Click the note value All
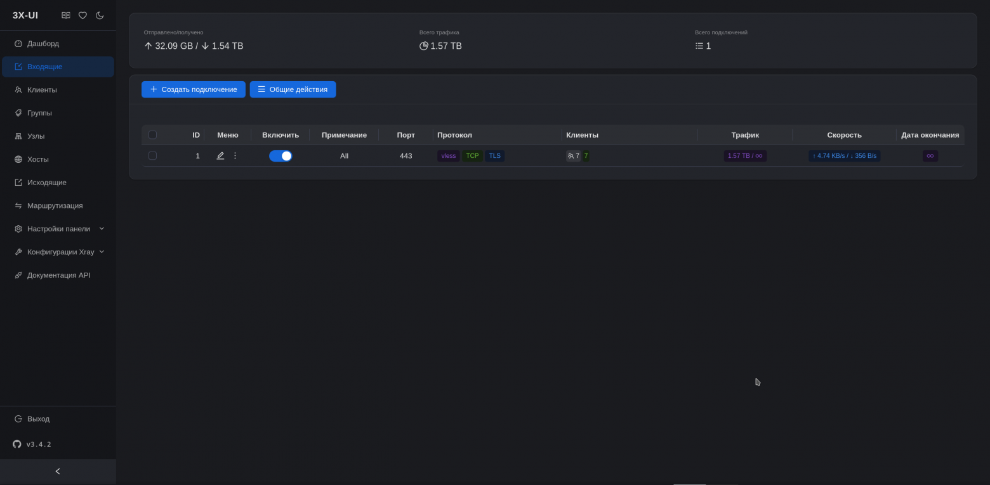The image size is (990, 485). click(x=344, y=156)
